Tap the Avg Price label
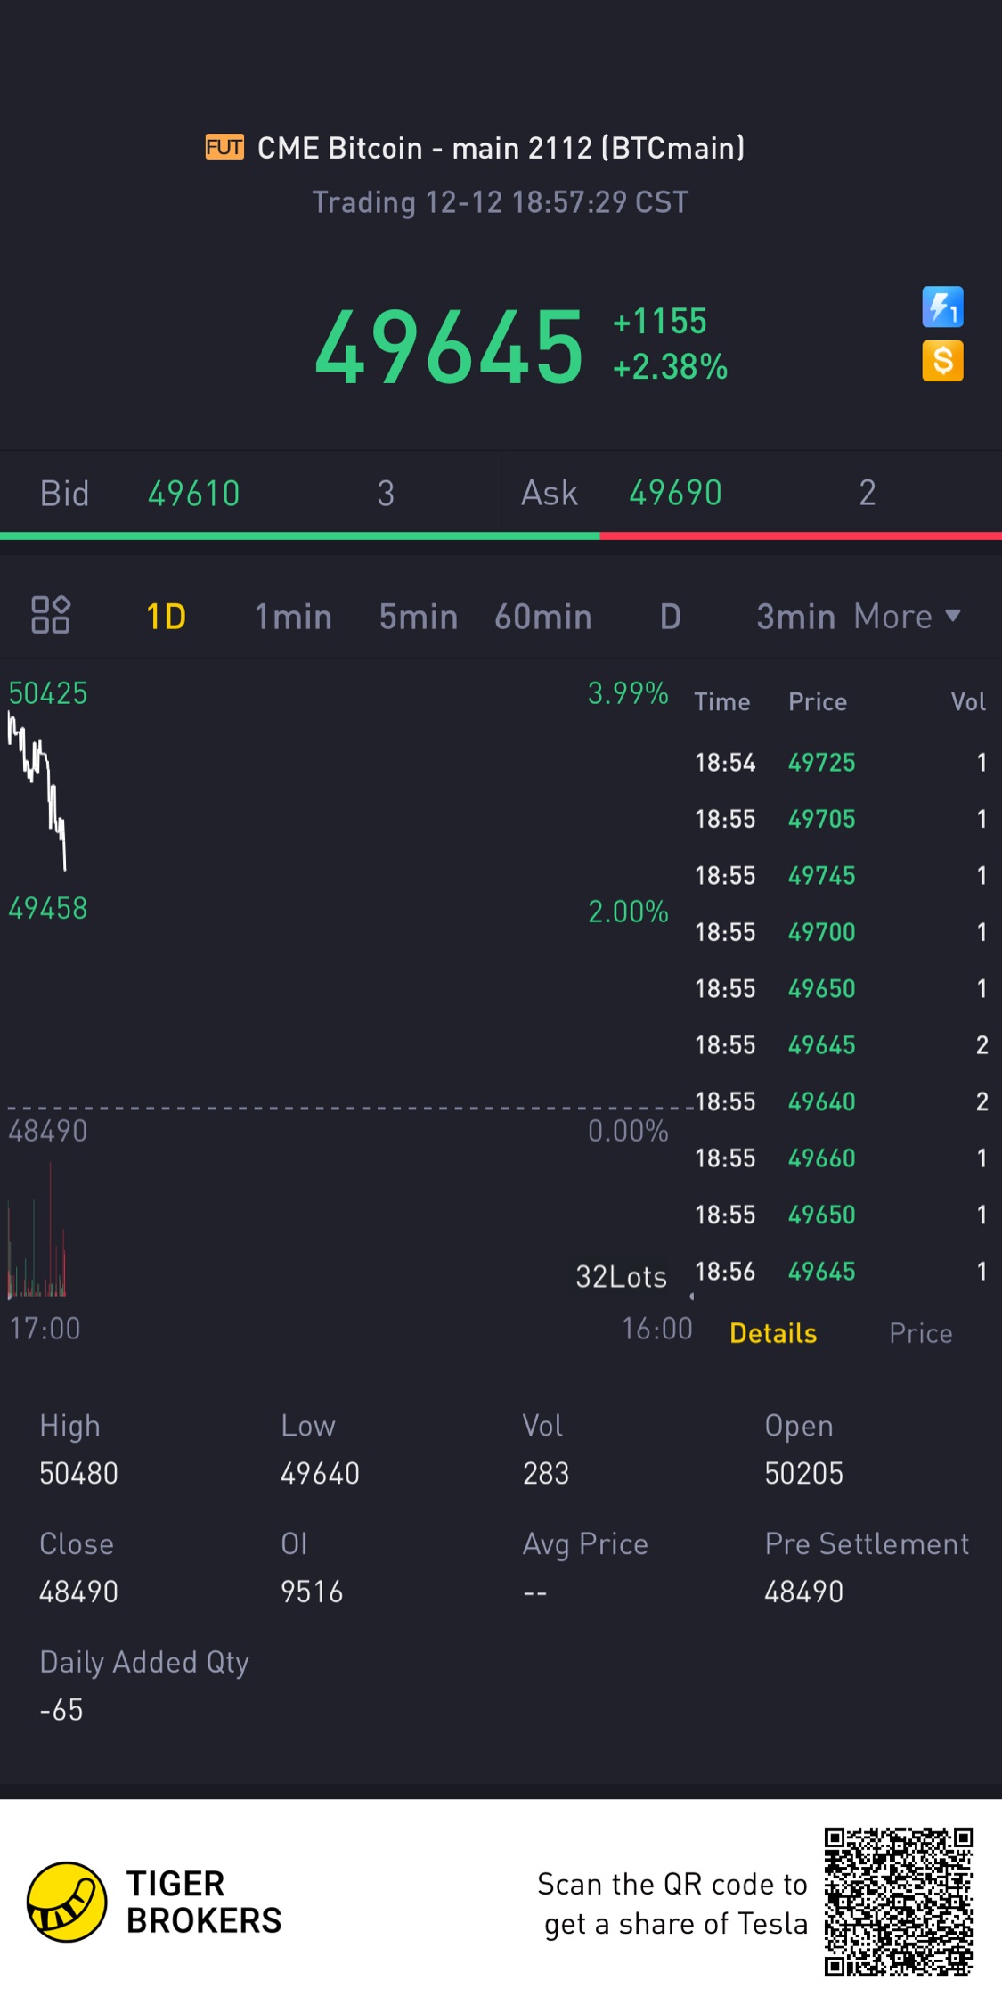The height and width of the screenshot is (2005, 1002). [585, 1544]
